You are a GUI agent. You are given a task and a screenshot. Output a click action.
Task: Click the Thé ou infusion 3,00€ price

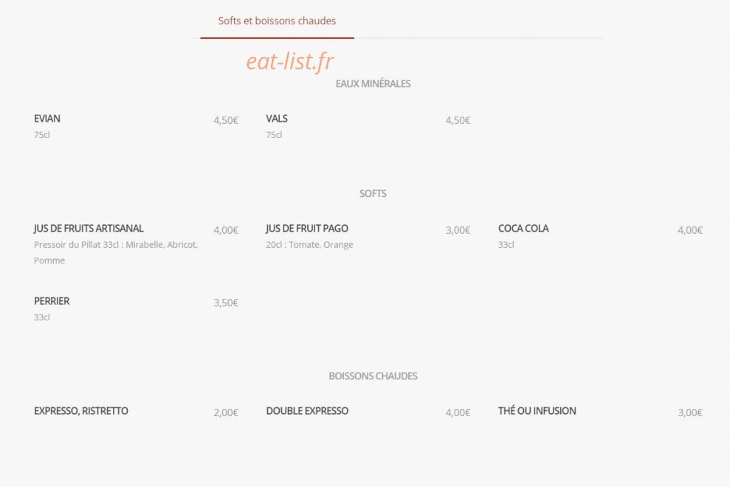click(x=690, y=413)
